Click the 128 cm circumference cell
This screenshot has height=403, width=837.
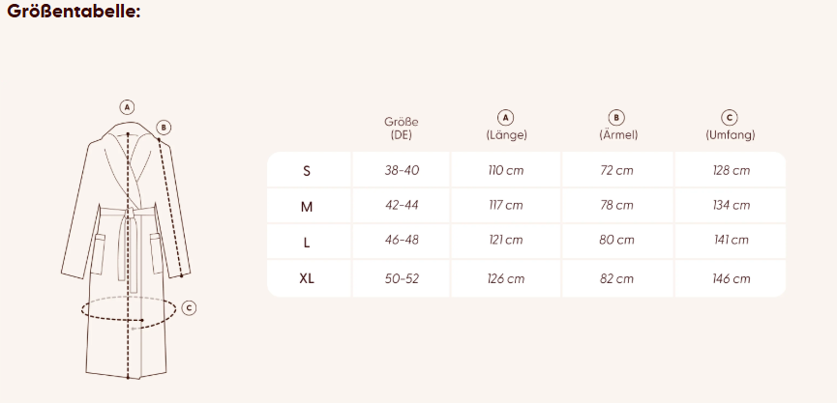pyautogui.click(x=730, y=171)
